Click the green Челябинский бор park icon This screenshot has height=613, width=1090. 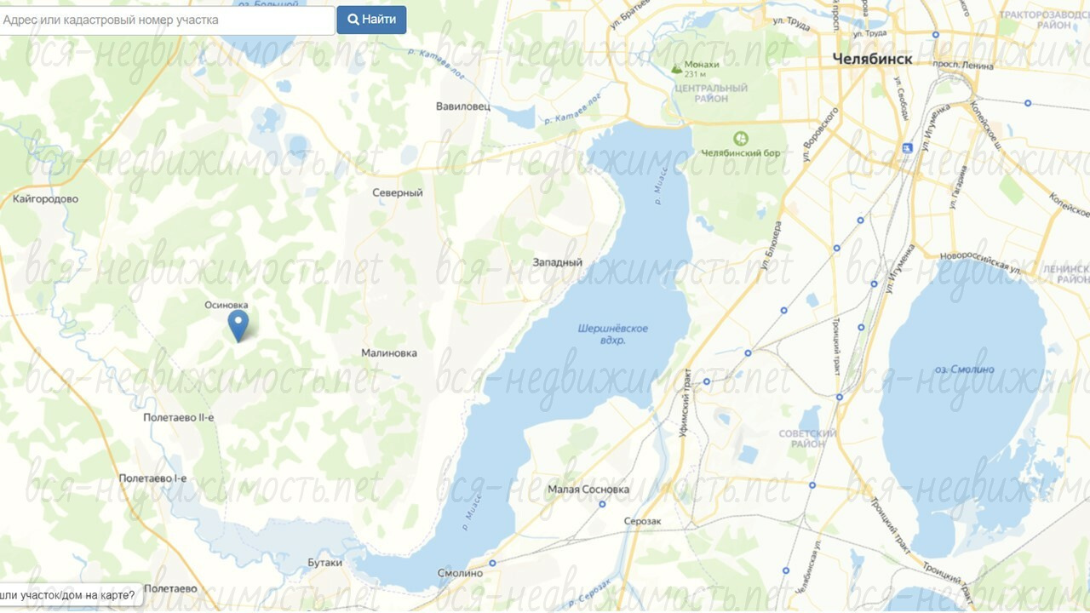click(x=741, y=137)
